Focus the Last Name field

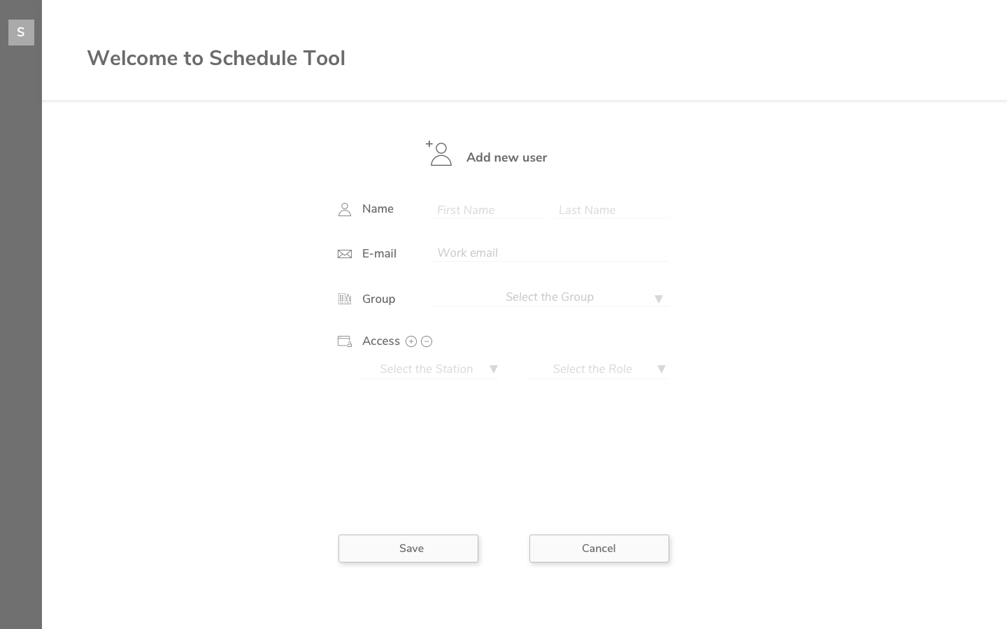click(x=610, y=210)
